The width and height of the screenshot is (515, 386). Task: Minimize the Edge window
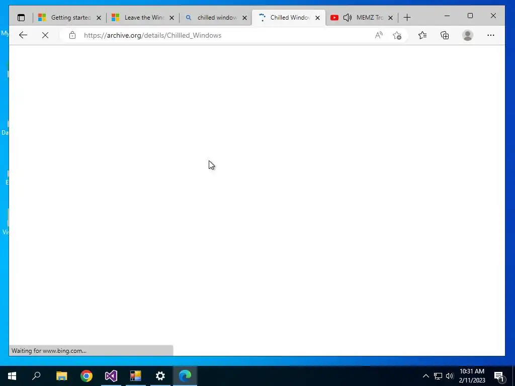pos(447,16)
